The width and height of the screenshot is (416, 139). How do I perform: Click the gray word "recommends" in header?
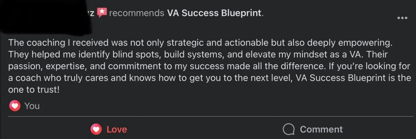(x=137, y=13)
